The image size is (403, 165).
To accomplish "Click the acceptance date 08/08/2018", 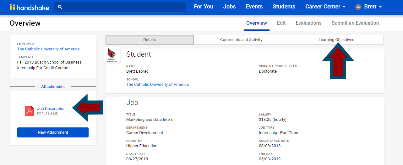I will pos(270,146).
